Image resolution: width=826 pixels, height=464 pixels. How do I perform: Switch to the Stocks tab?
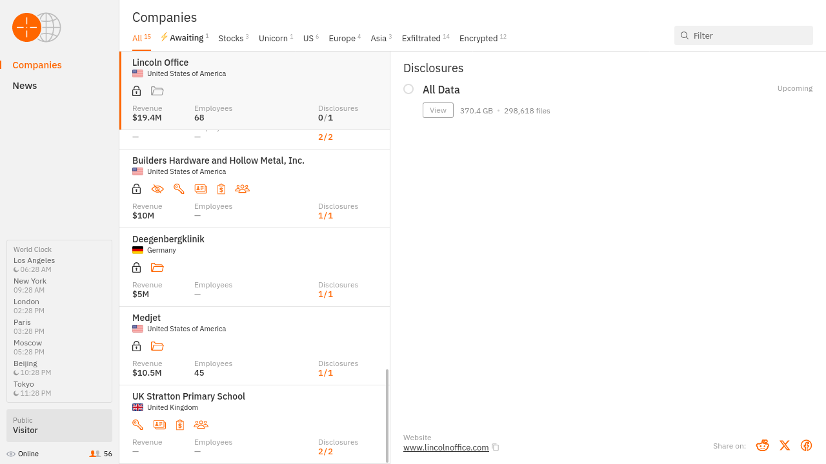click(234, 38)
